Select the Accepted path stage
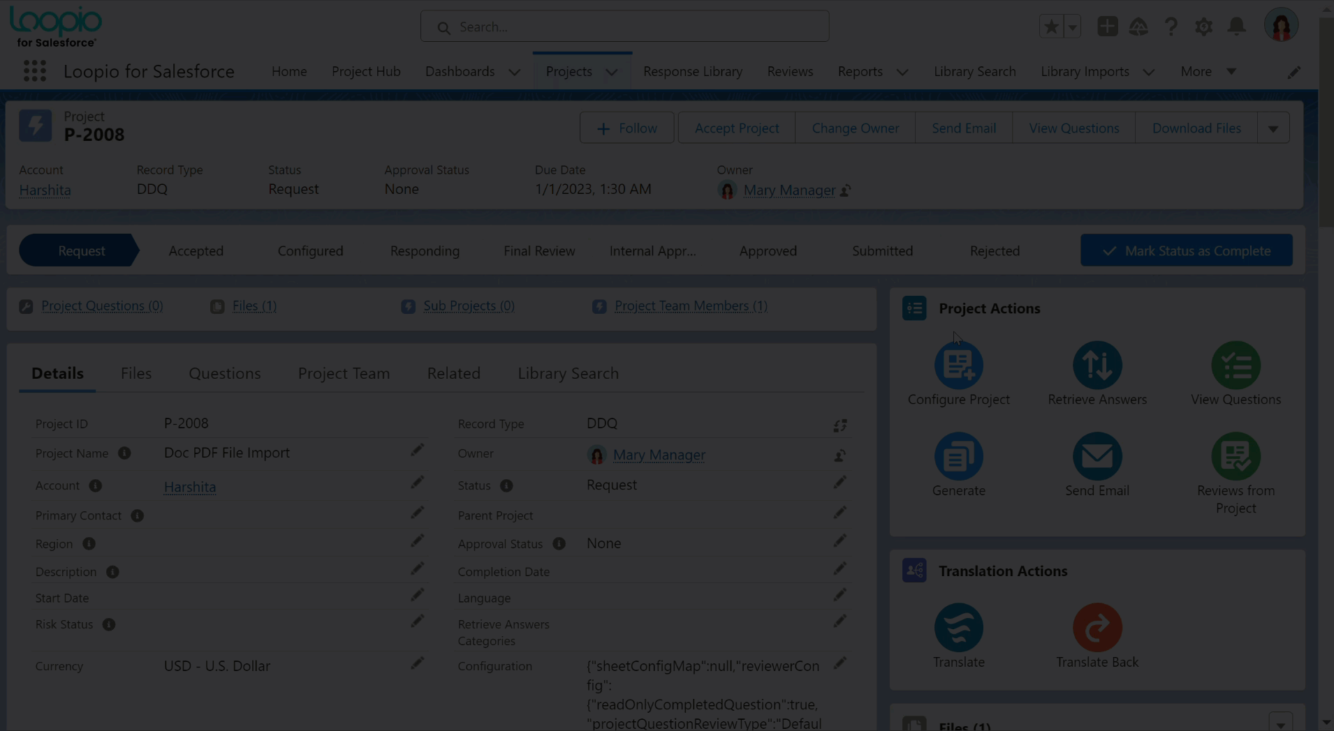Image resolution: width=1334 pixels, height=731 pixels. click(196, 251)
